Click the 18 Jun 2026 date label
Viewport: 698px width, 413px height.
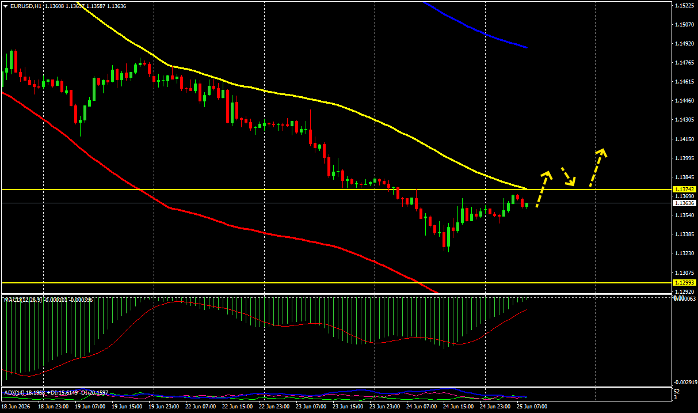coord(14,407)
